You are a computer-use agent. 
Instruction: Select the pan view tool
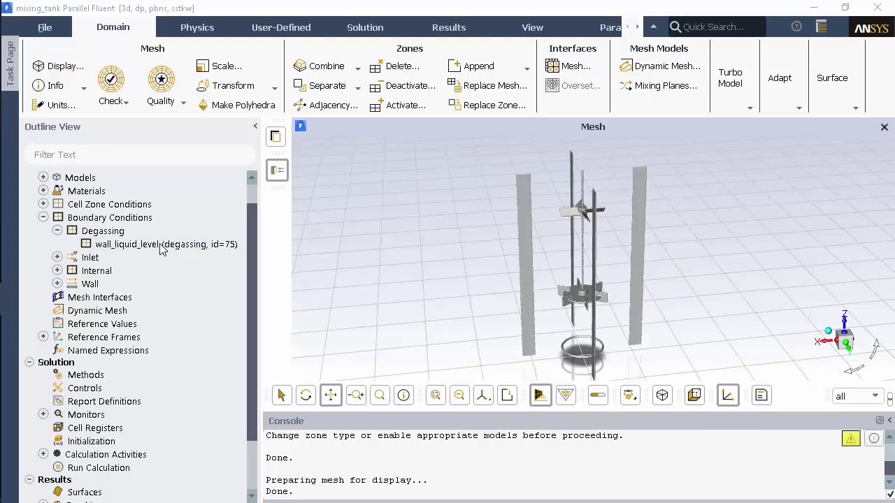point(330,395)
